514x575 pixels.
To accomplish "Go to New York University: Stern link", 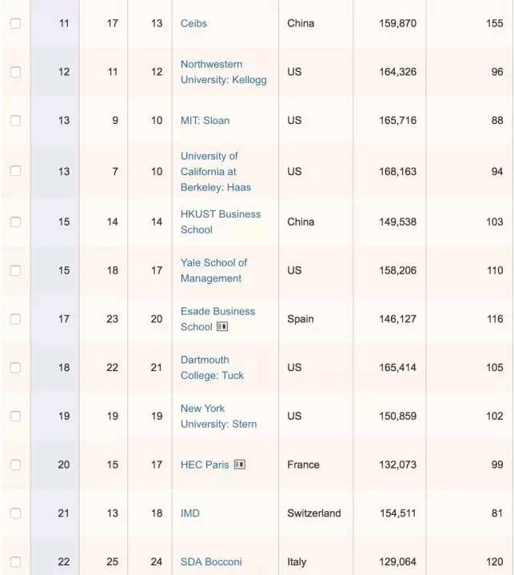I will [x=218, y=416].
